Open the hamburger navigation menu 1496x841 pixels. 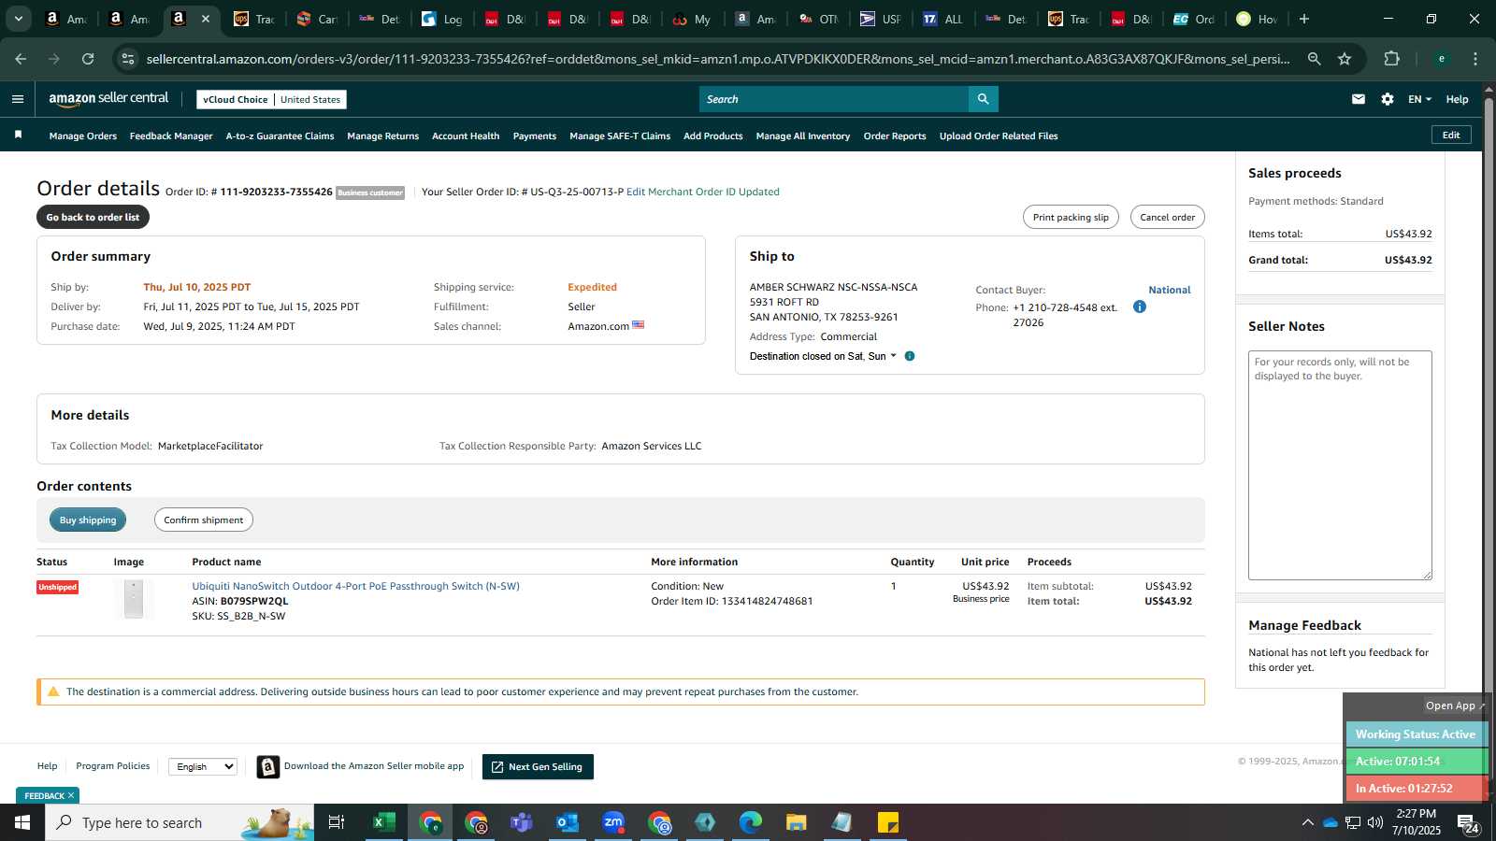tap(18, 99)
